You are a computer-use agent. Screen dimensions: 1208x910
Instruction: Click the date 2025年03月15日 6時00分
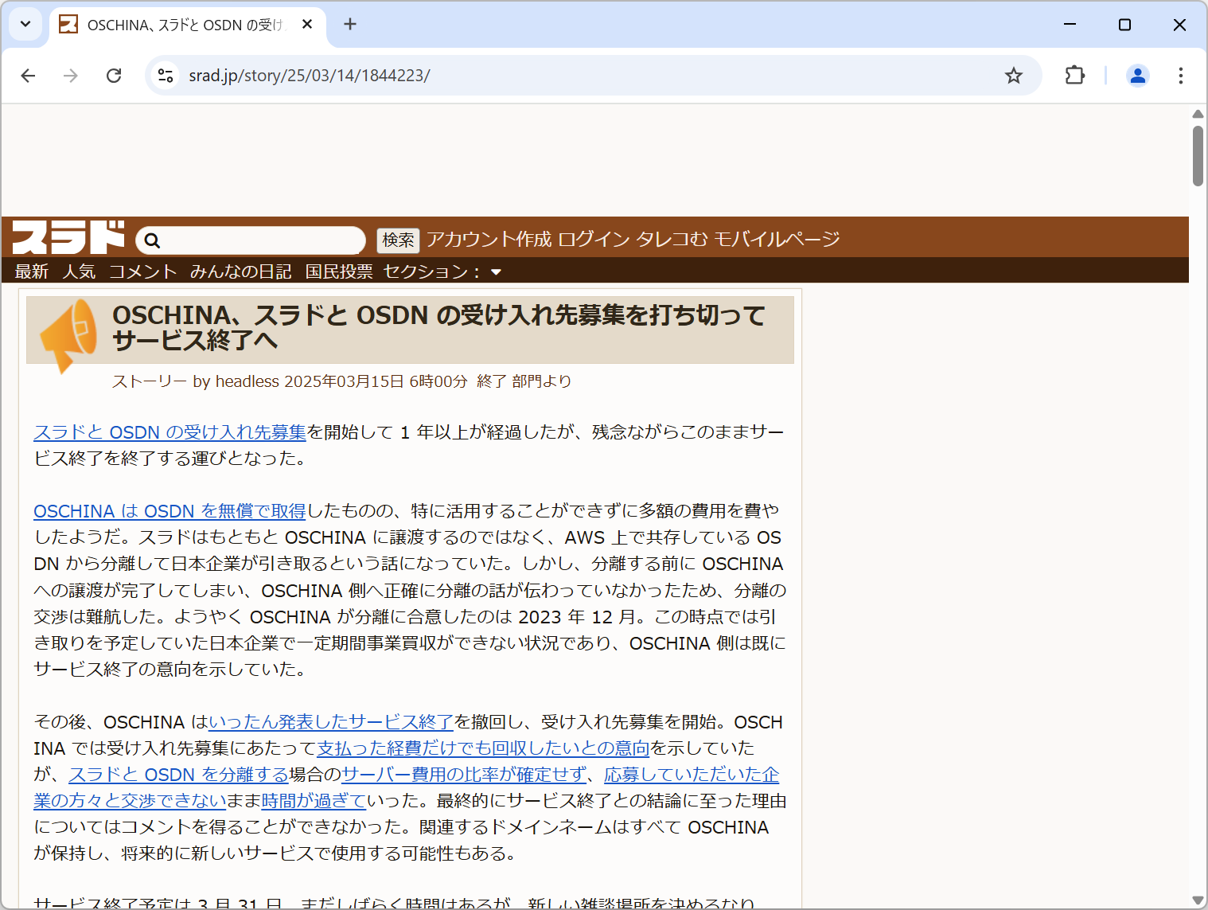376,381
